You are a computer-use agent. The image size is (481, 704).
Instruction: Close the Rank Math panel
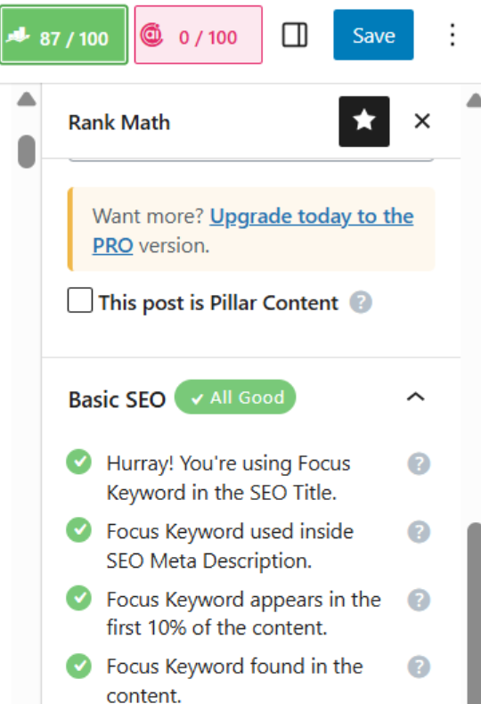[422, 121]
